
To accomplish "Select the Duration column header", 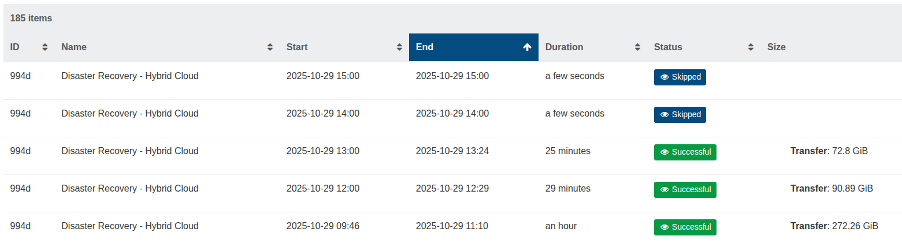I will click(564, 47).
